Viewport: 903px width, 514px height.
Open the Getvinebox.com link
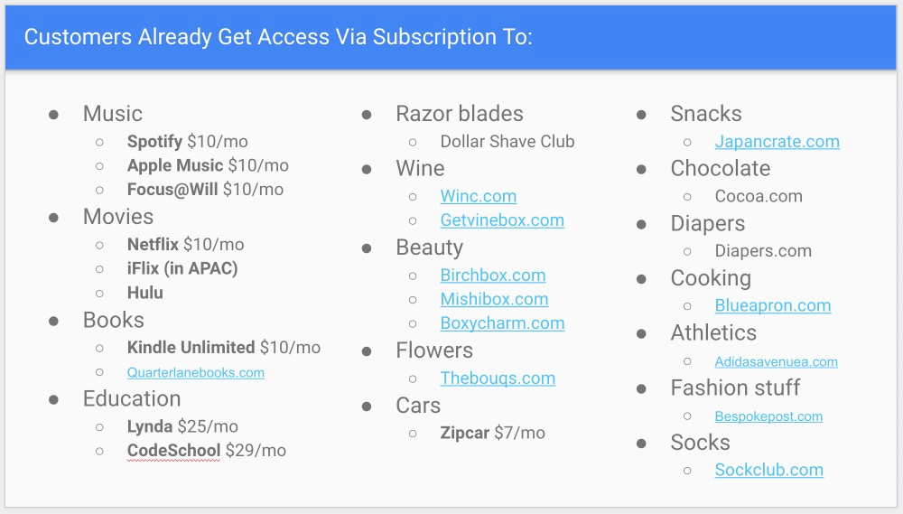502,220
